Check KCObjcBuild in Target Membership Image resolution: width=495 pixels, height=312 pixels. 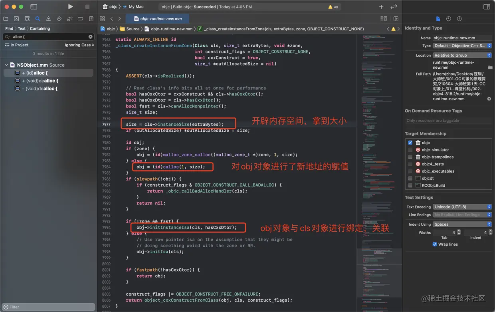(410, 185)
